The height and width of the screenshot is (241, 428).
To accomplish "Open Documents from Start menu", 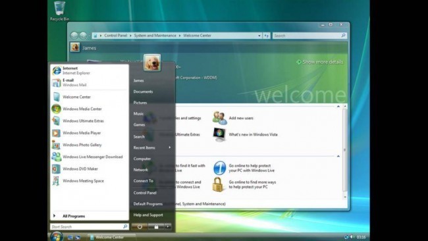I will click(143, 92).
